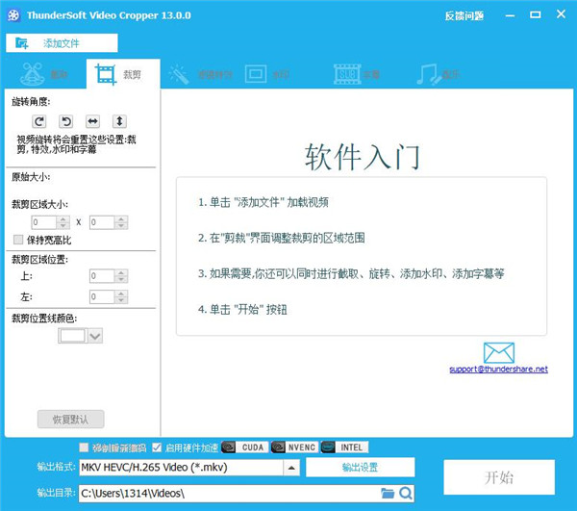Enable the force re-encode checkbox
The width and height of the screenshot is (577, 511).
pyautogui.click(x=84, y=447)
